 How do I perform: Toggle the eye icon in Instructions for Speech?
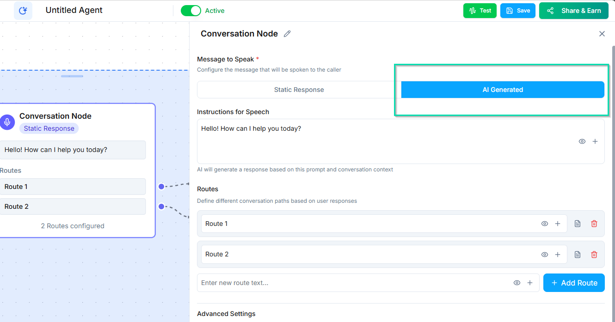pyautogui.click(x=582, y=141)
